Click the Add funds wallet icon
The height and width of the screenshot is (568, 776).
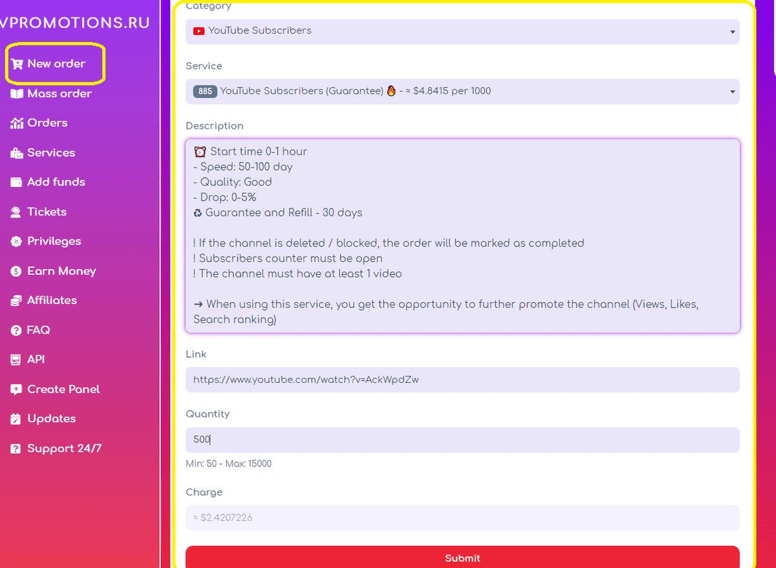17,182
